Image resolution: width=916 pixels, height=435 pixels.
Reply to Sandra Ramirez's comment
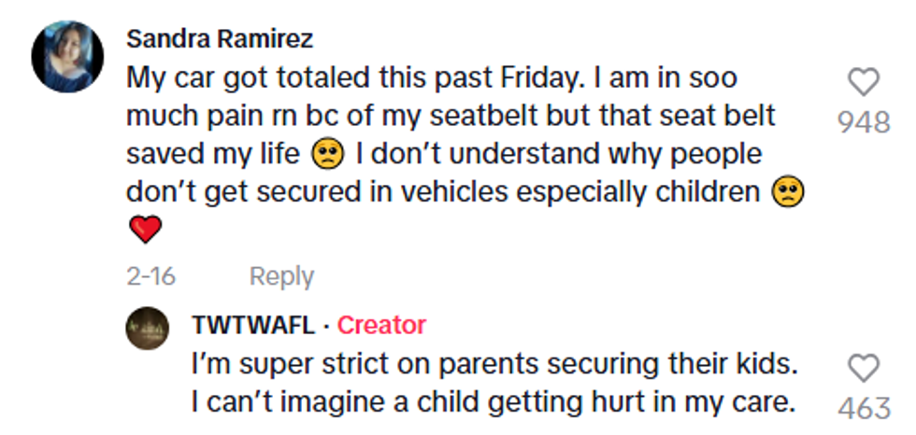(x=281, y=276)
